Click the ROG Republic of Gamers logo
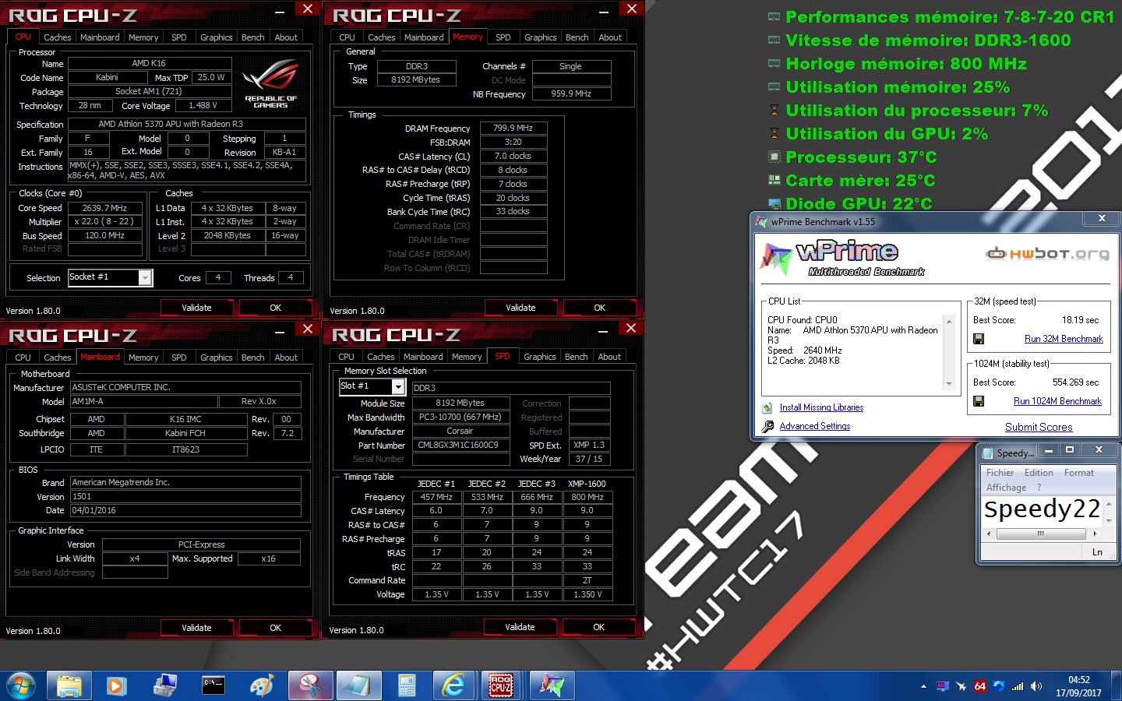The width and height of the screenshot is (1122, 701). pyautogui.click(x=270, y=83)
